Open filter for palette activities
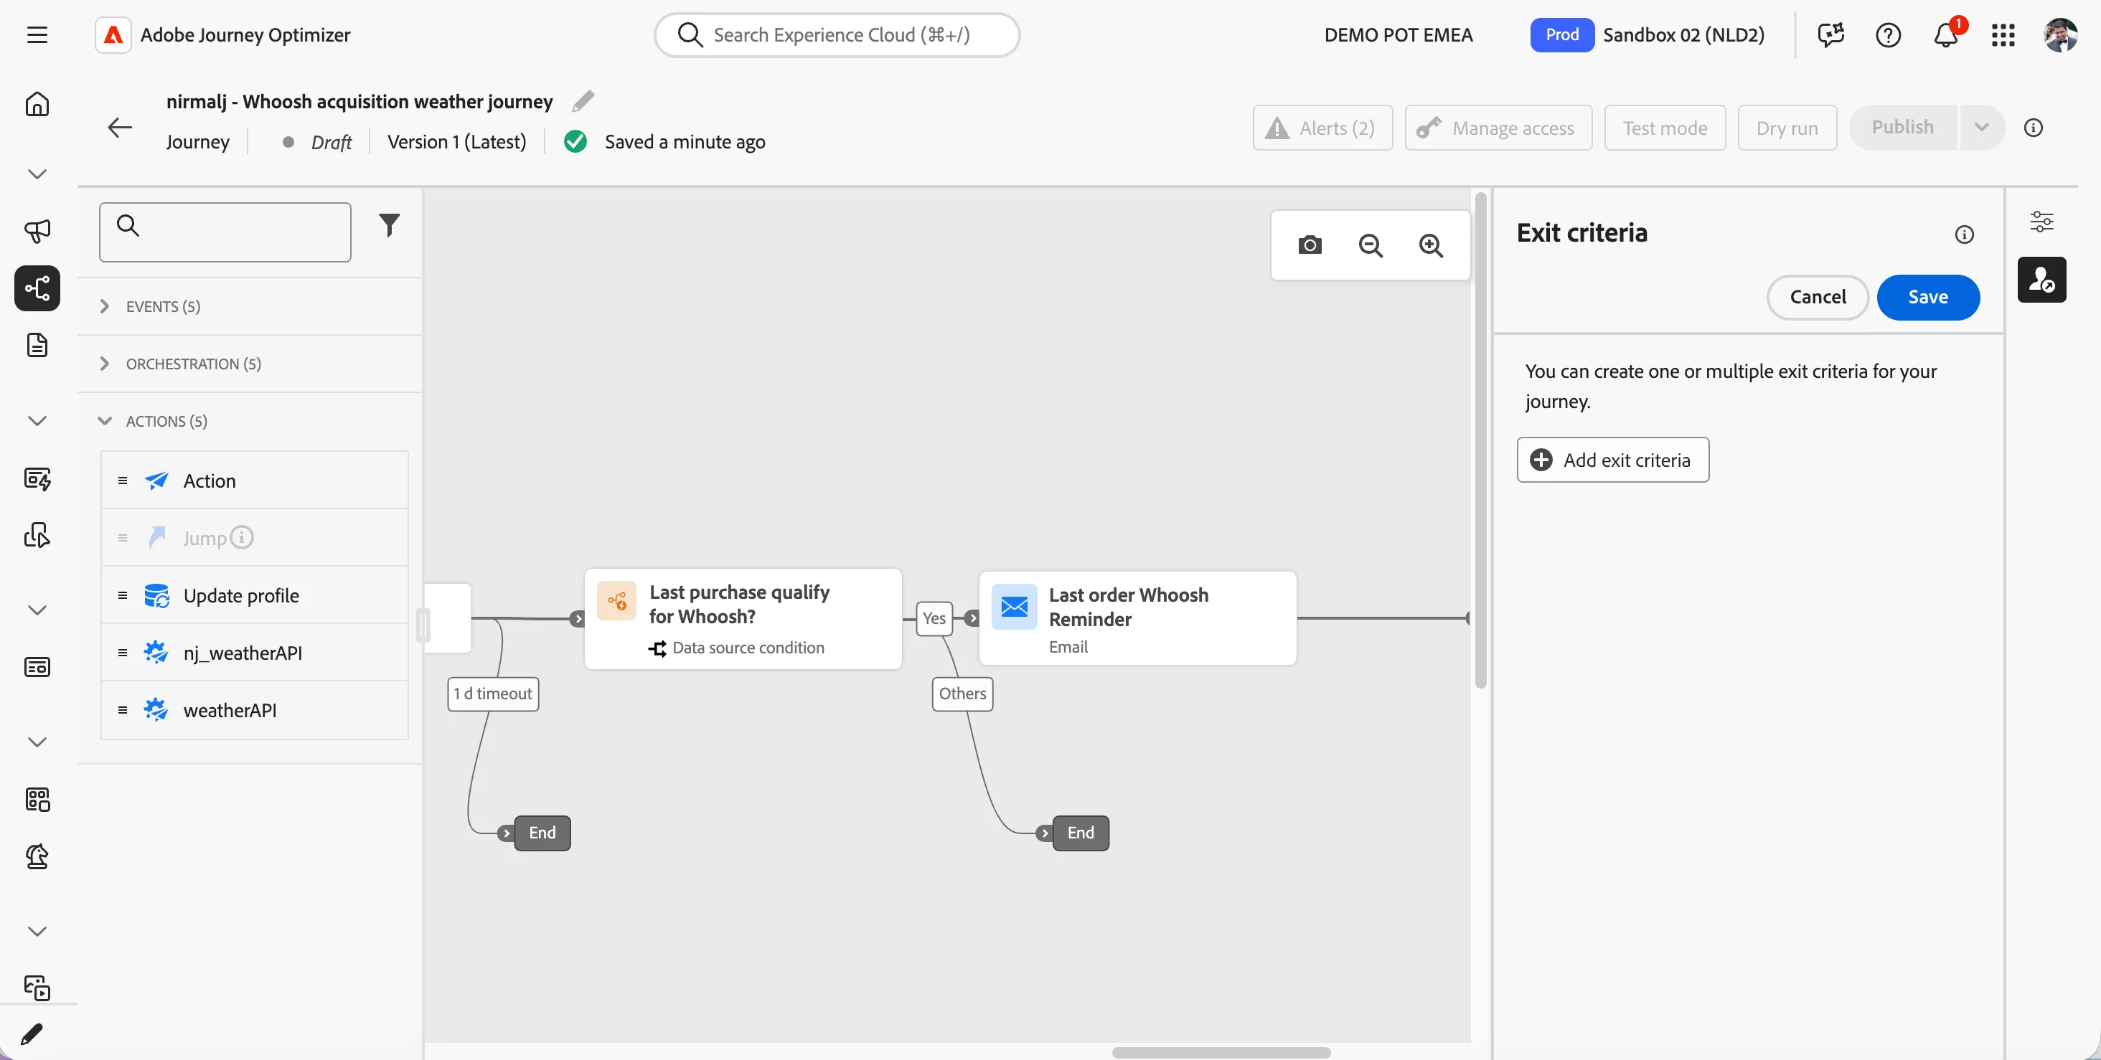 coord(389,225)
